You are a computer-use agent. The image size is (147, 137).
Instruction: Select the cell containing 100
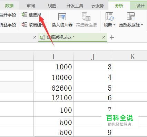tap(53, 109)
